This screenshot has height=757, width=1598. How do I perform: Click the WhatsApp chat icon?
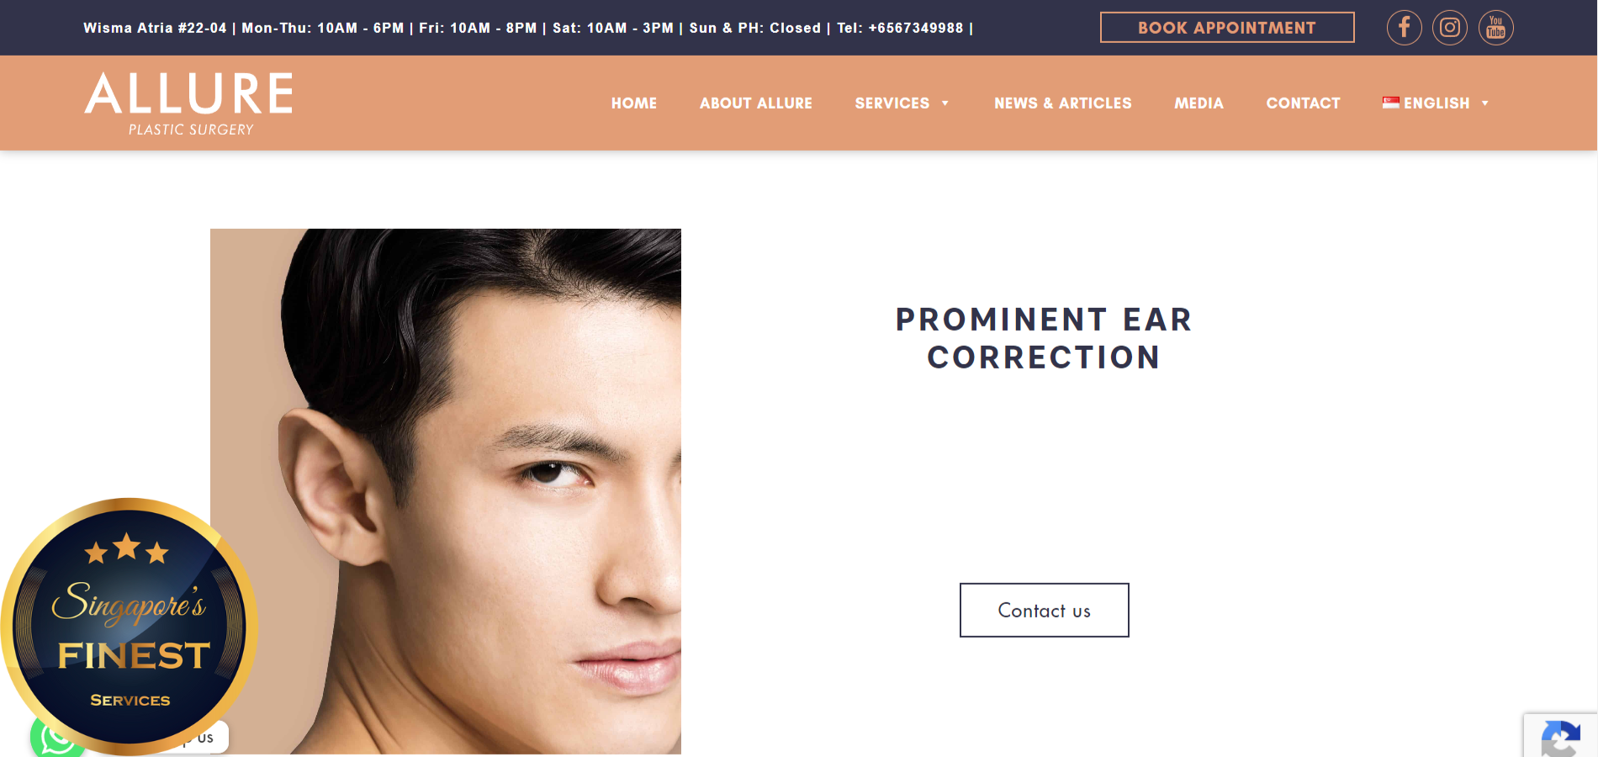point(56,738)
